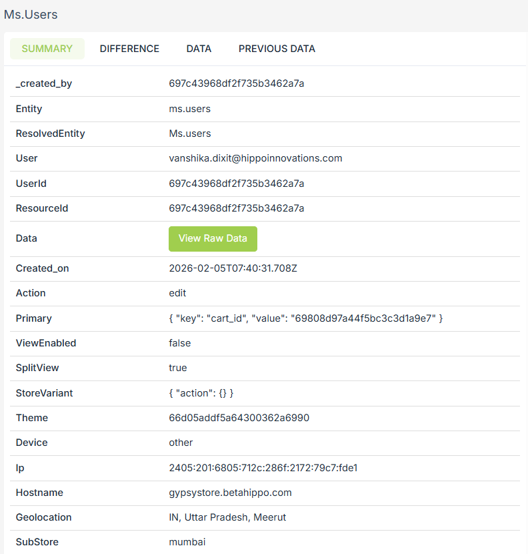This screenshot has width=528, height=554.
Task: Click the Action value edit
Action: pos(177,293)
